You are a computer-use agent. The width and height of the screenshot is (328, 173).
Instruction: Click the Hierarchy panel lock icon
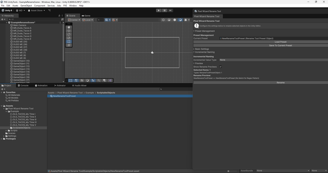pyautogui.click(x=59, y=16)
